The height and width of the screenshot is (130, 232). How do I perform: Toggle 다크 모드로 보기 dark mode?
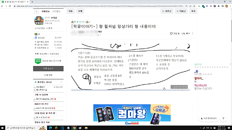click(x=209, y=118)
